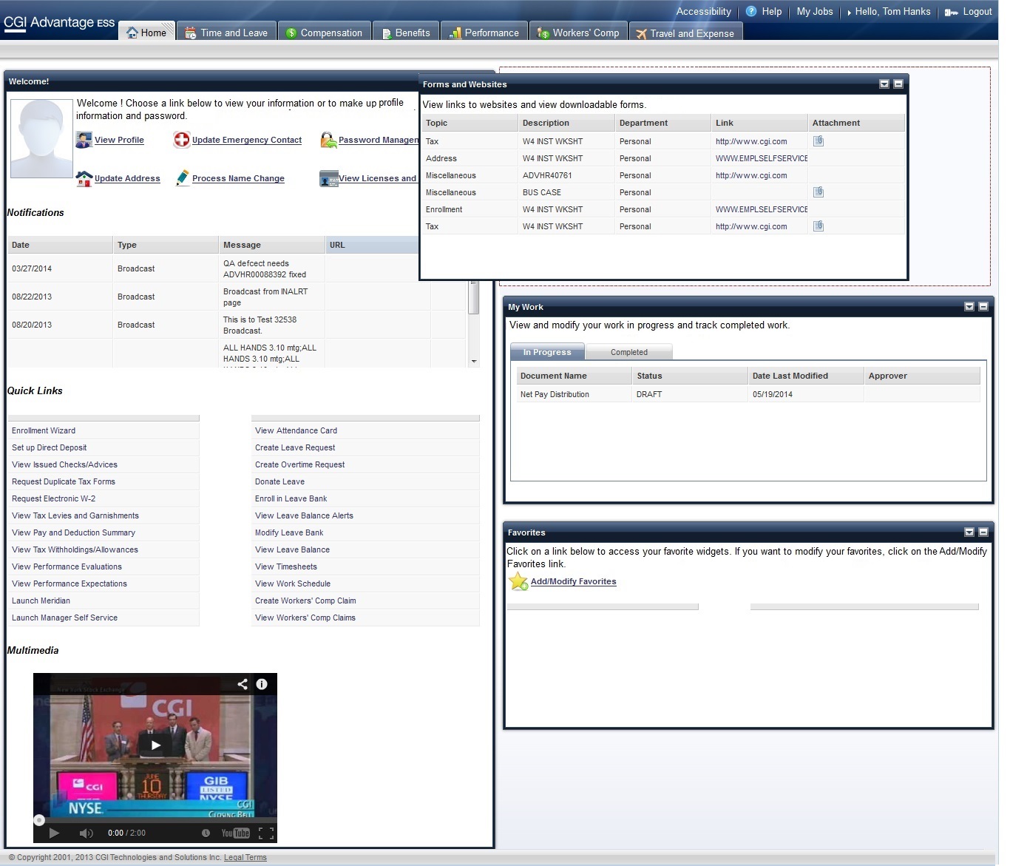Viewport: 1010px width, 866px height.
Task: Open Set up Direct Deposit link
Action: coord(49,447)
